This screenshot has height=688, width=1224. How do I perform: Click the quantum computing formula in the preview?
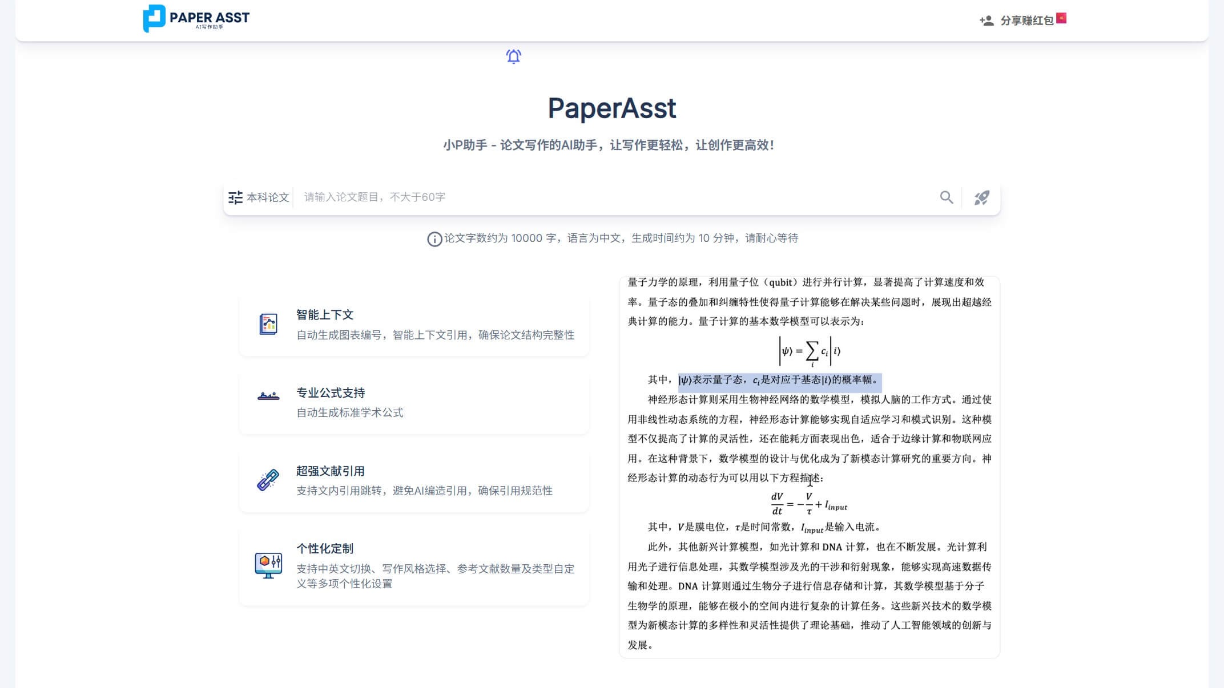click(x=809, y=351)
